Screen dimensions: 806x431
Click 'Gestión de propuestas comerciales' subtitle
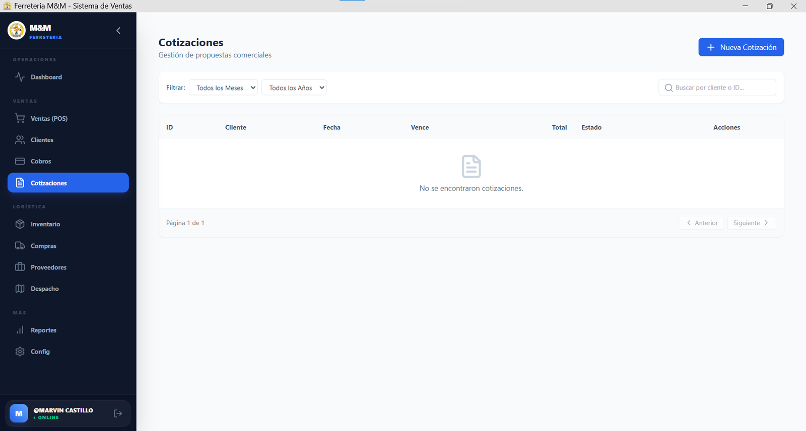(215, 55)
